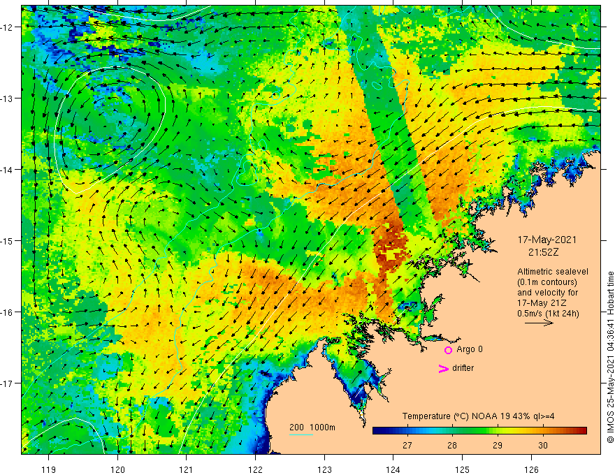The height and width of the screenshot is (475, 615).
Task: Click the 120 longitude axis label
Action: click(x=117, y=469)
